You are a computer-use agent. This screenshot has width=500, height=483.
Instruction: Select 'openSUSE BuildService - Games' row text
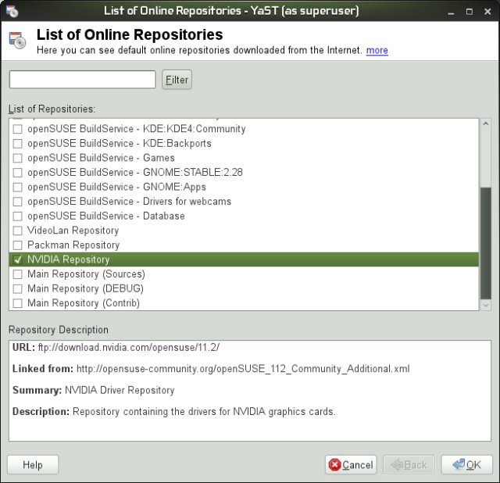tap(101, 158)
